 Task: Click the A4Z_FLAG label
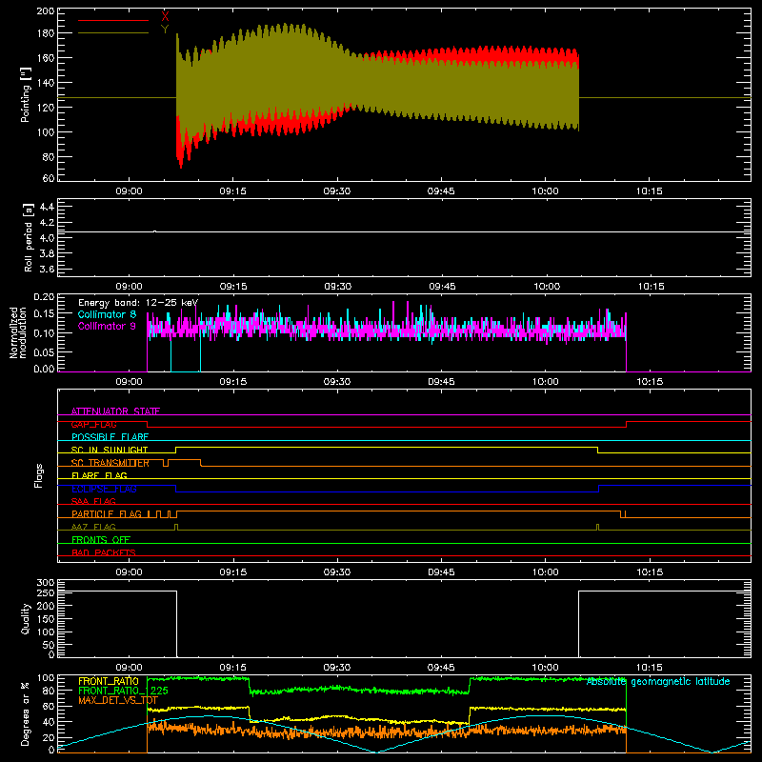pyautogui.click(x=93, y=527)
